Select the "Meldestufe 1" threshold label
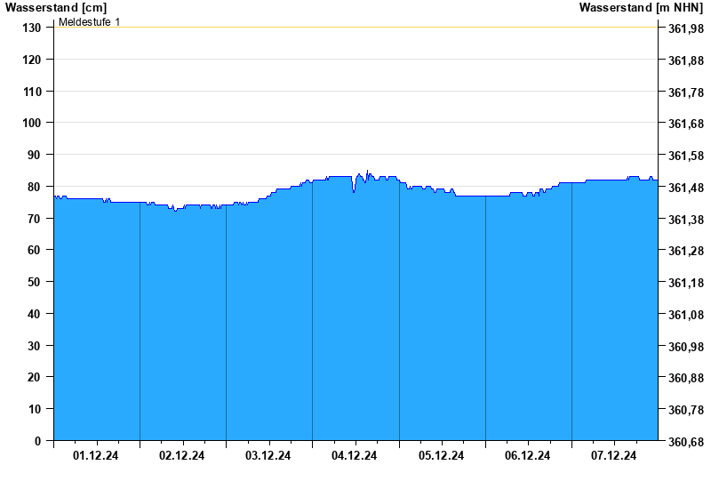This screenshot has width=711, height=489. 90,21
